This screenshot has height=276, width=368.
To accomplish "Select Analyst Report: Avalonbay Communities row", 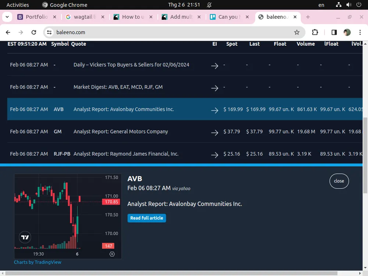I will point(185,109).
